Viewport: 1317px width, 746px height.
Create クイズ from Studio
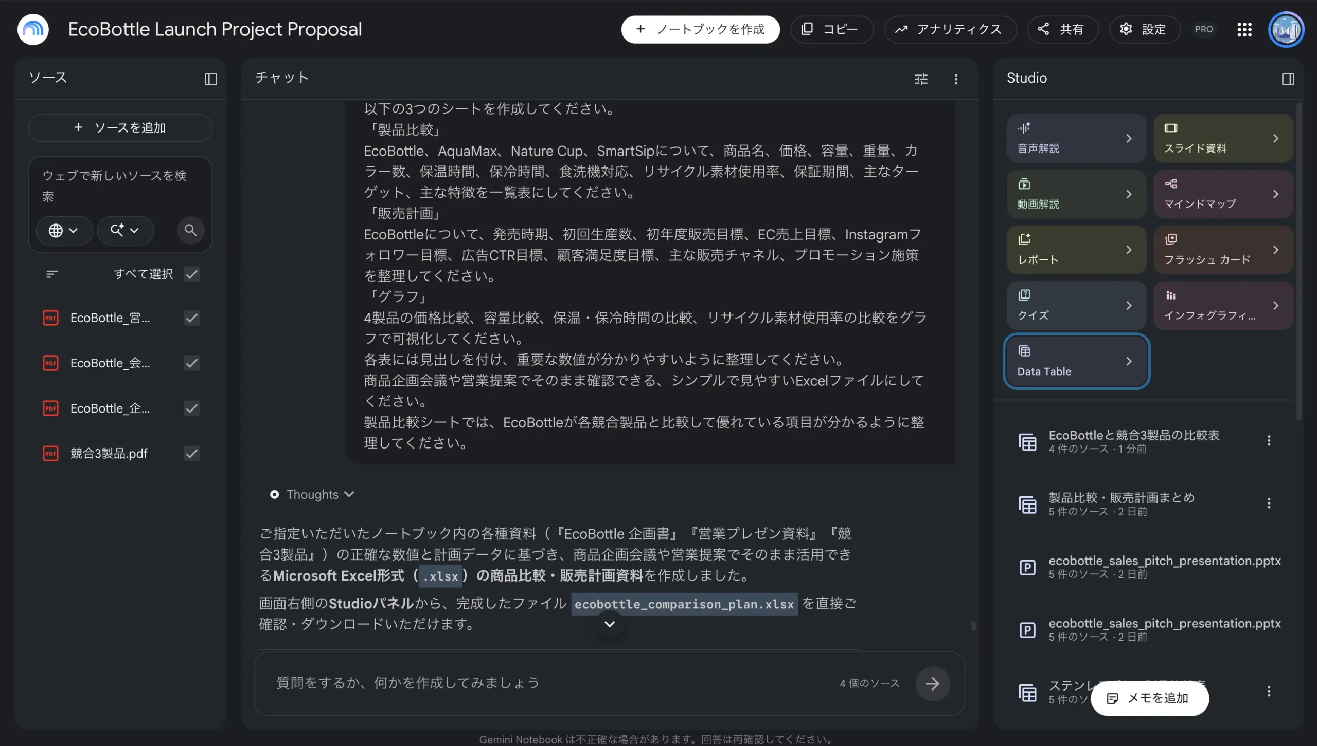(x=1076, y=305)
